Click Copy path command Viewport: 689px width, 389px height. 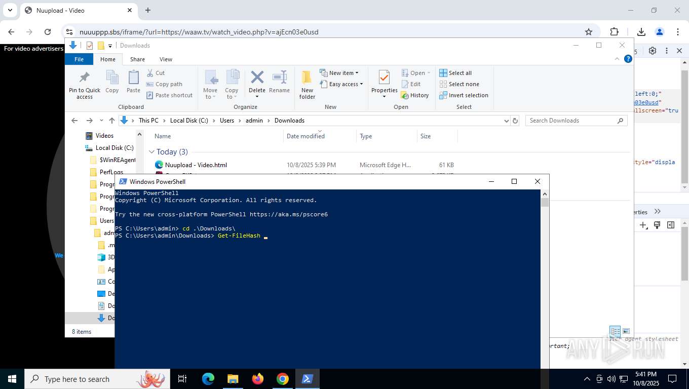pyautogui.click(x=164, y=84)
